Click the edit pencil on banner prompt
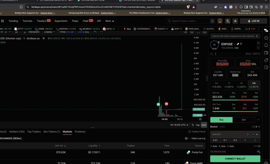 pyautogui.click(x=257, y=36)
